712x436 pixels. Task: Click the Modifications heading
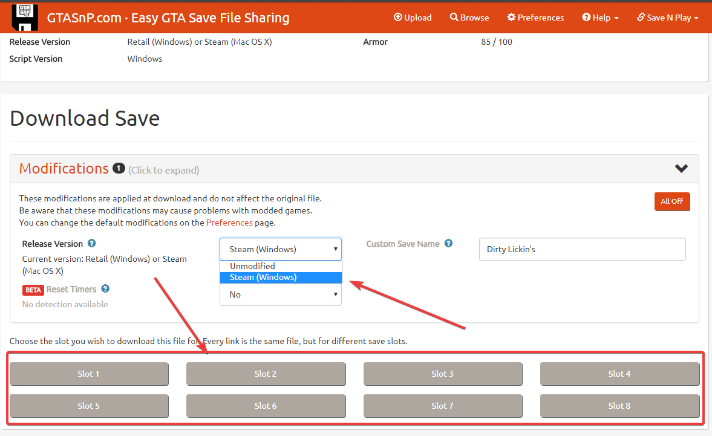64,168
